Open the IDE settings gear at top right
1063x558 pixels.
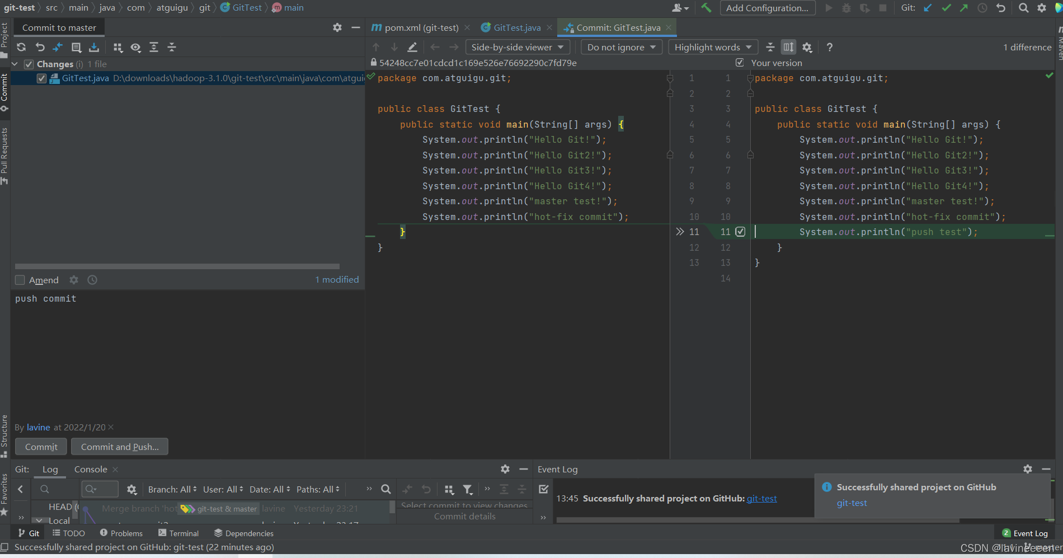click(x=1042, y=8)
